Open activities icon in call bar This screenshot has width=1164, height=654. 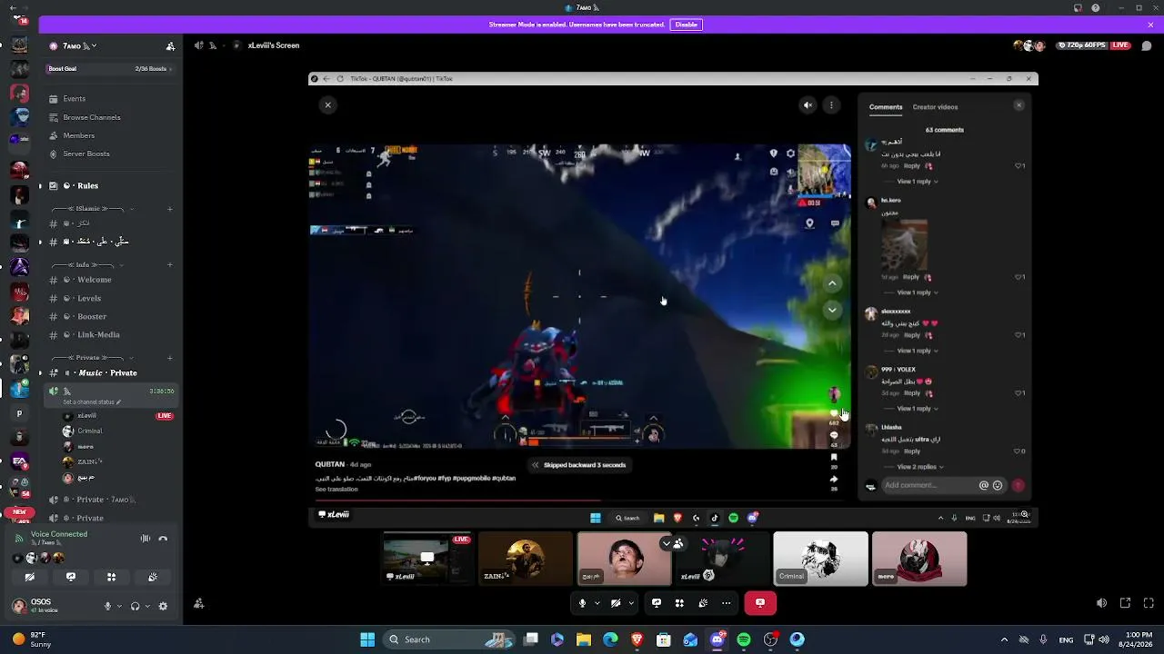(x=679, y=603)
